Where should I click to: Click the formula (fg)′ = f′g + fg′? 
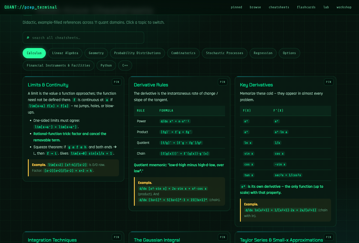tap(176, 132)
